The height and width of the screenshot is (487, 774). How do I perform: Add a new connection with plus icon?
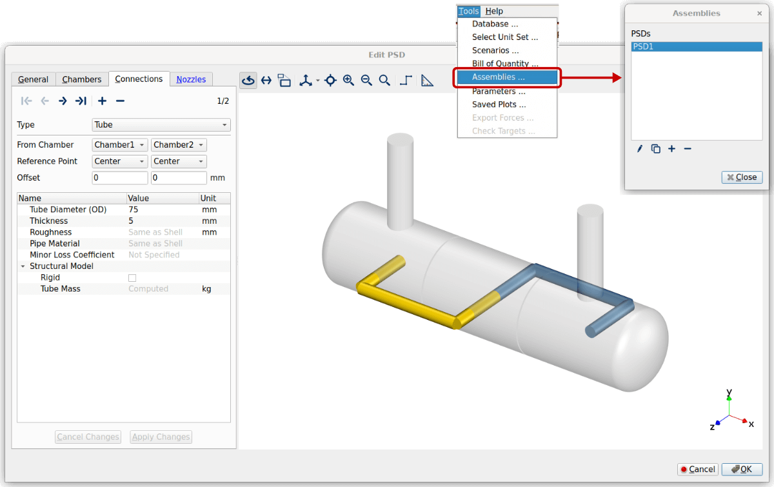click(x=102, y=101)
